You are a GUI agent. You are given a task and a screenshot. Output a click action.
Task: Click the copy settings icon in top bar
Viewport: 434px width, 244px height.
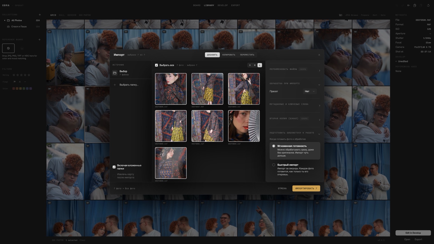[415, 5]
